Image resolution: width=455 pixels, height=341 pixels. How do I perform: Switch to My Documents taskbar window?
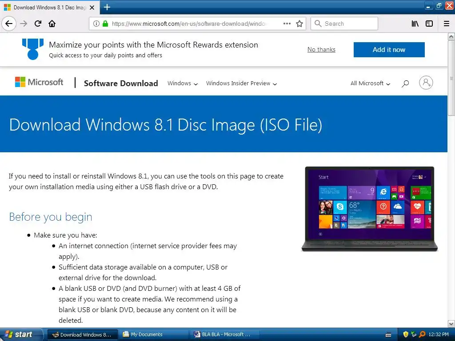pyautogui.click(x=153, y=334)
